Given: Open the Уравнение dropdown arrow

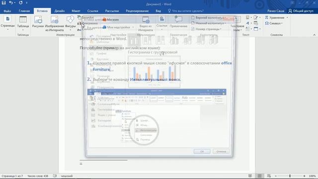Looking at the screenshot, I should [287, 18].
